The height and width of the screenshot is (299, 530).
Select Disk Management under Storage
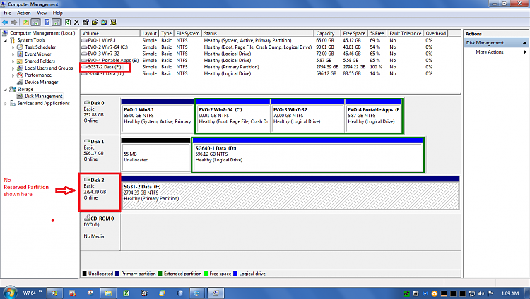pyautogui.click(x=43, y=96)
